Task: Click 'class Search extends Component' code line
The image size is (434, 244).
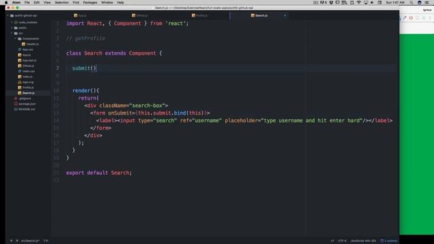Action: click(x=114, y=53)
